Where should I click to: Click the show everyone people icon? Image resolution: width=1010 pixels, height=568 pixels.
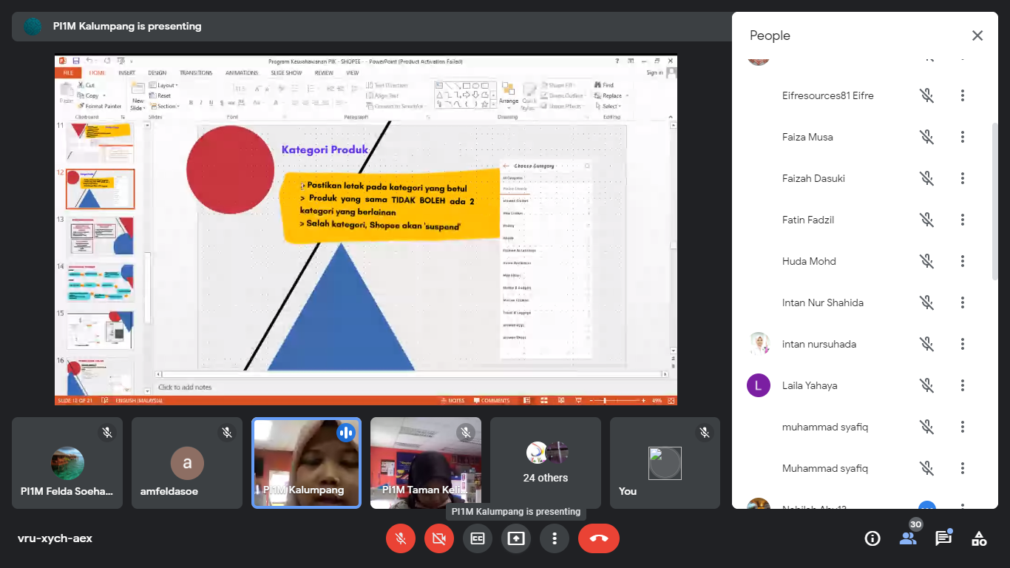click(908, 538)
